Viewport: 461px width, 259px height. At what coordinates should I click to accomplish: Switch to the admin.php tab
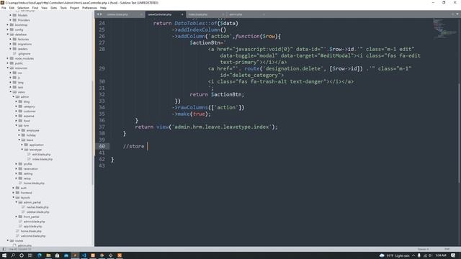click(x=236, y=14)
